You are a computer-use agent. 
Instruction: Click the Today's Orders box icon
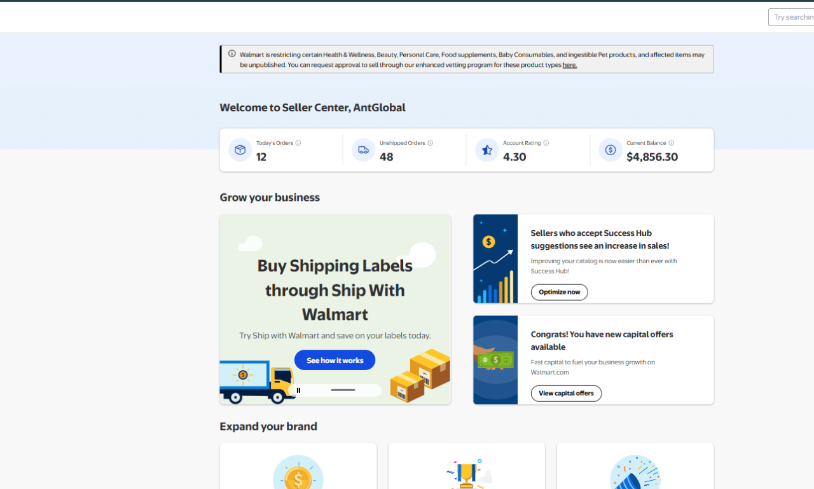tap(240, 150)
